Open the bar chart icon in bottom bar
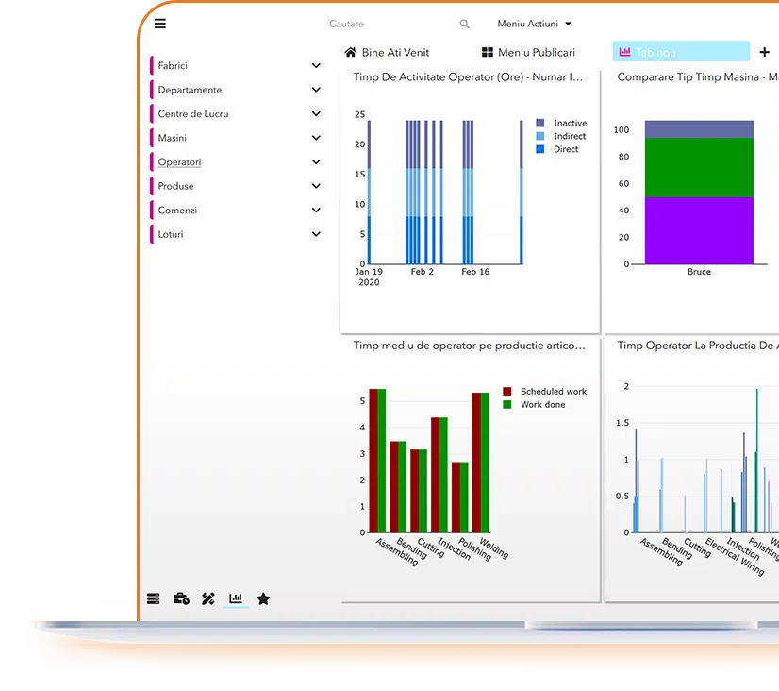This screenshot has height=691, width=779. pos(236,598)
